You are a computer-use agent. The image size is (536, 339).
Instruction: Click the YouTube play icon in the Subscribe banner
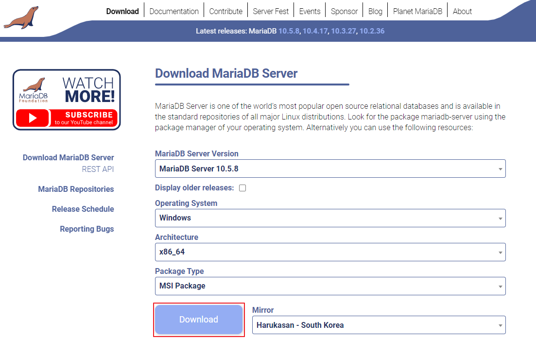33,118
